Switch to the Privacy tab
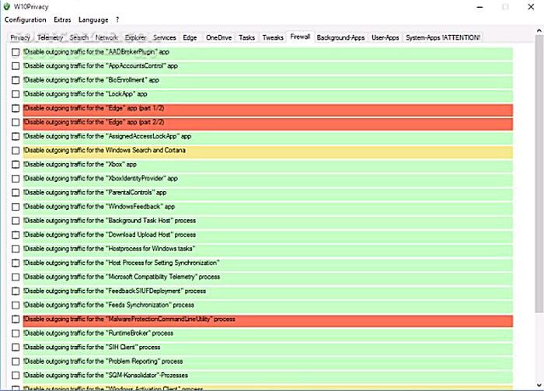The image size is (544, 391). (20, 37)
